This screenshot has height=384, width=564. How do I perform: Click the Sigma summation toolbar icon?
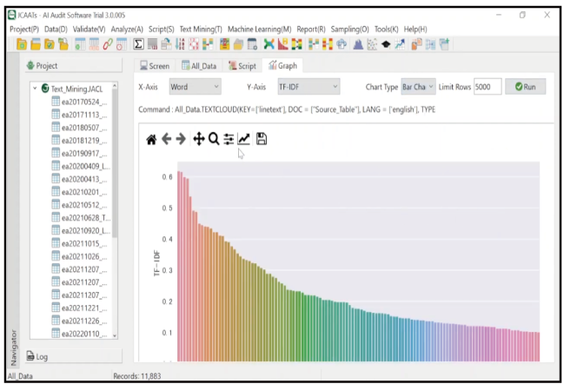pos(138,43)
